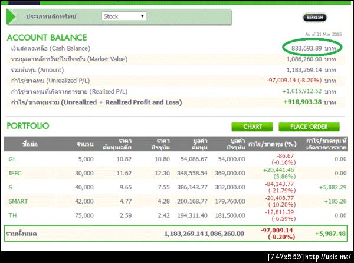Select Amount value 1,183,269.14 in Account Balance

click(x=304, y=70)
